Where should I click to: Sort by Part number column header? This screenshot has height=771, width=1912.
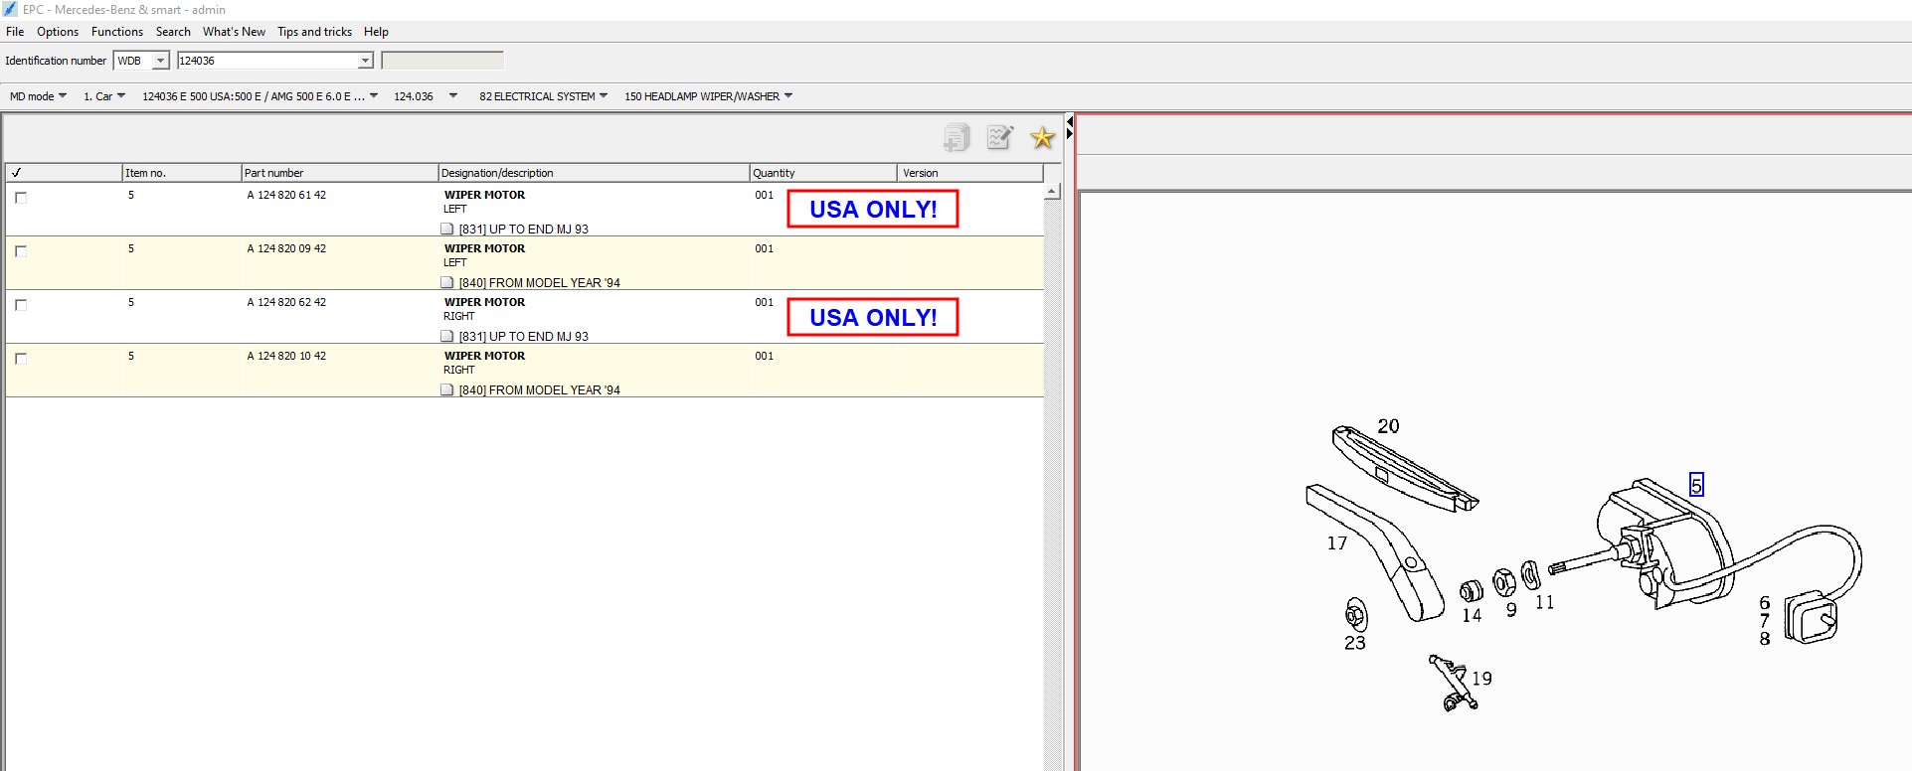pyautogui.click(x=339, y=173)
